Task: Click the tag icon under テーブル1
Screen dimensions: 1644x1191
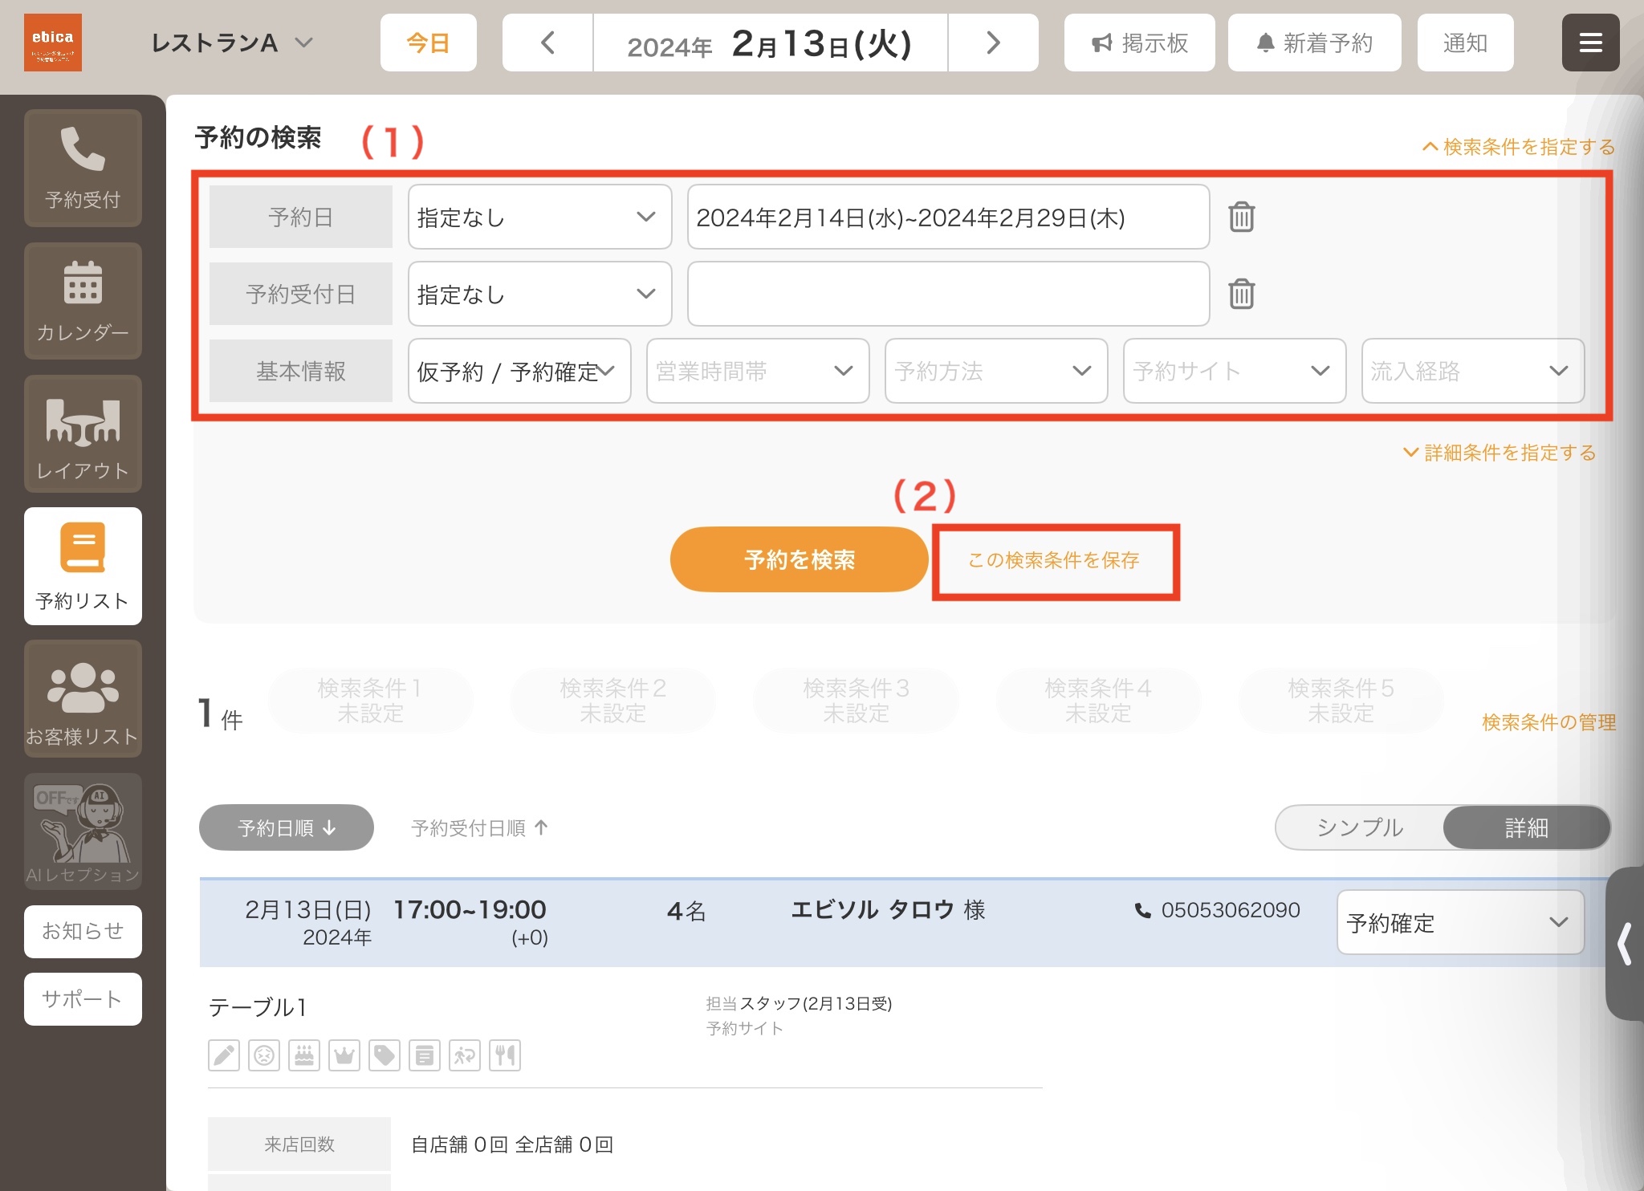Action: click(385, 1055)
